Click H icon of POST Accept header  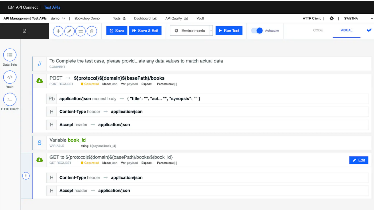click(x=51, y=125)
